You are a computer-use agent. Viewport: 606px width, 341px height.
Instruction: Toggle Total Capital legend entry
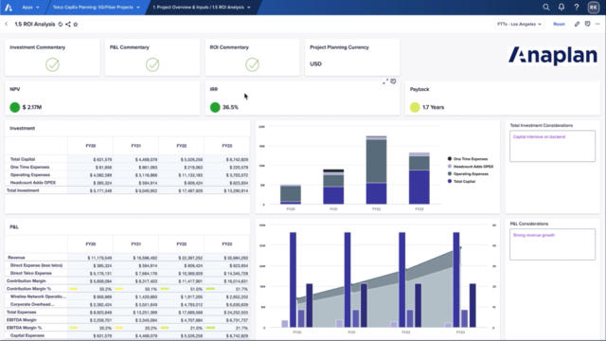pyautogui.click(x=461, y=181)
